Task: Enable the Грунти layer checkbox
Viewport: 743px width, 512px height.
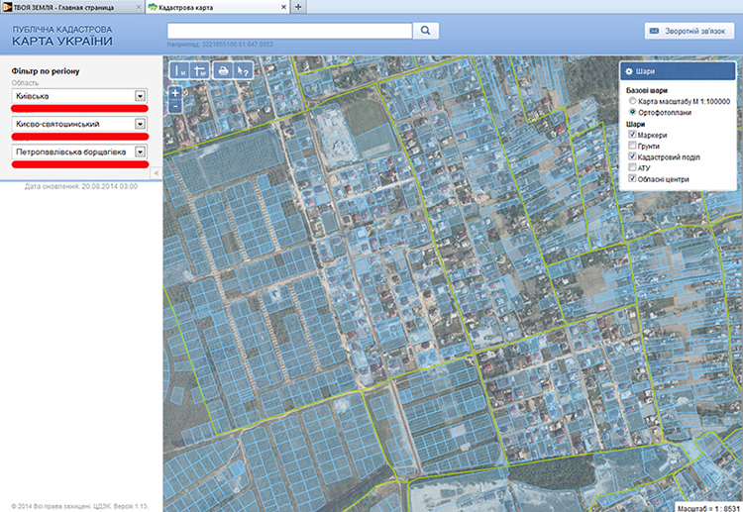Action: tap(631, 146)
